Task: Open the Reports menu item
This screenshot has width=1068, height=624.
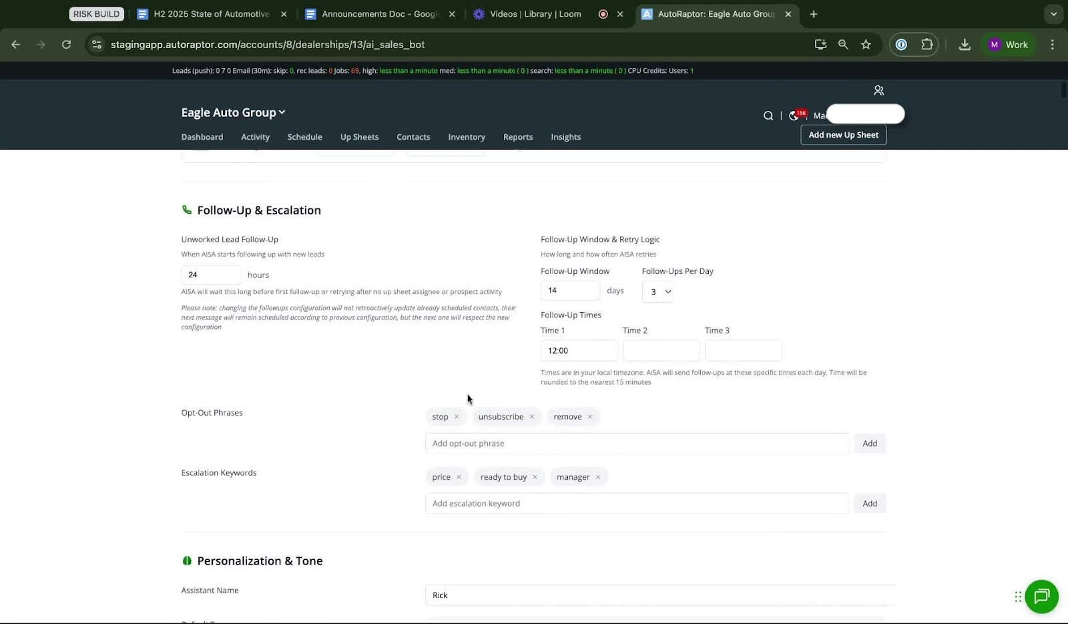Action: 517,137
